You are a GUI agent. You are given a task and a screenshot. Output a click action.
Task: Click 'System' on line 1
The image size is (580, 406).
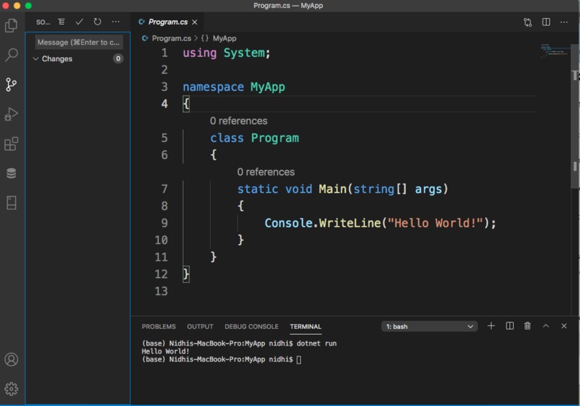(x=244, y=53)
